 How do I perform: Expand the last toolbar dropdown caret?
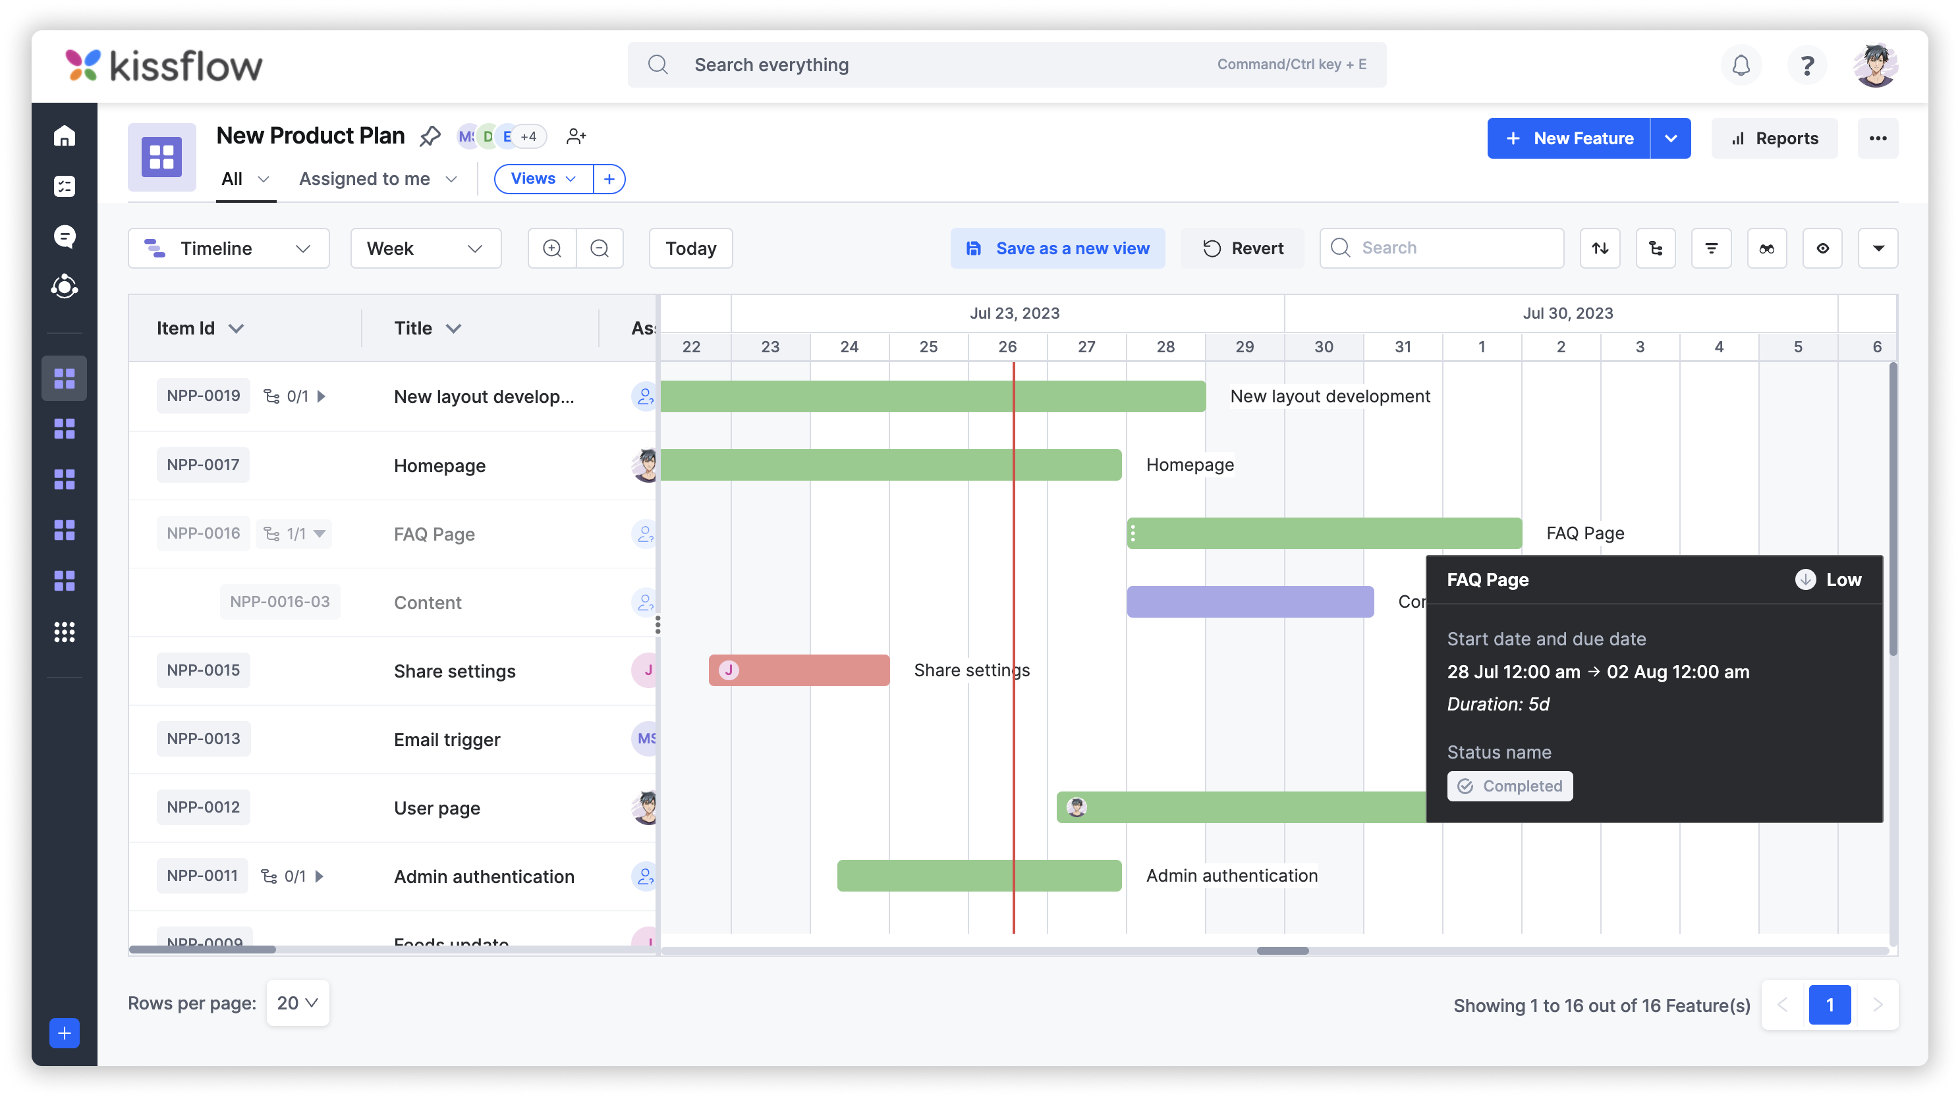[1878, 248]
